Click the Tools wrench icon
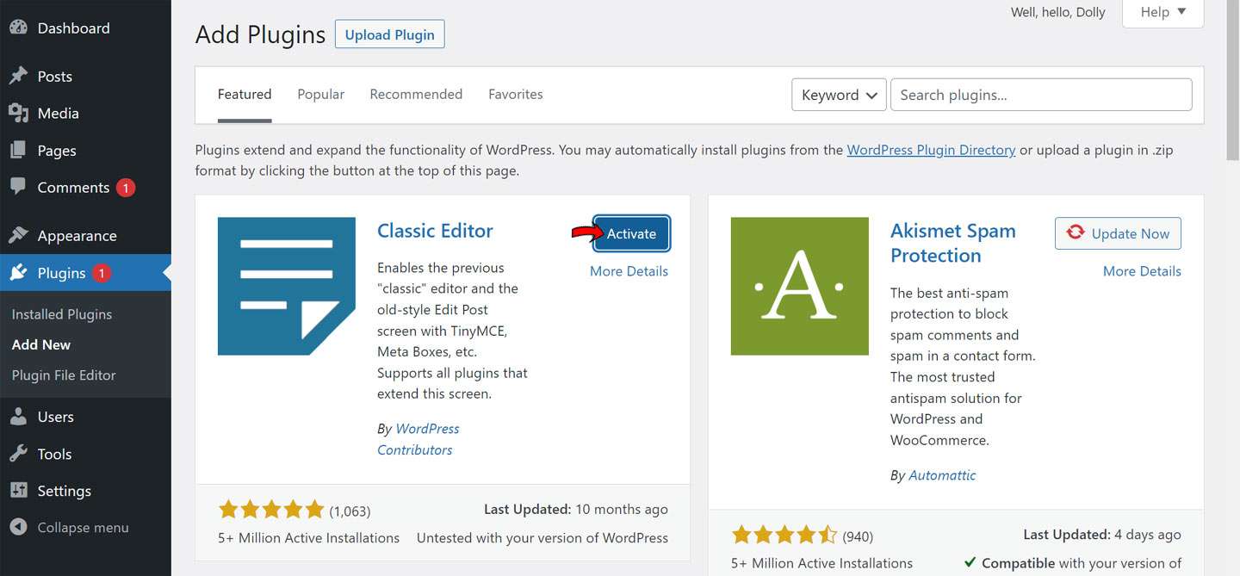1240x576 pixels. click(19, 454)
